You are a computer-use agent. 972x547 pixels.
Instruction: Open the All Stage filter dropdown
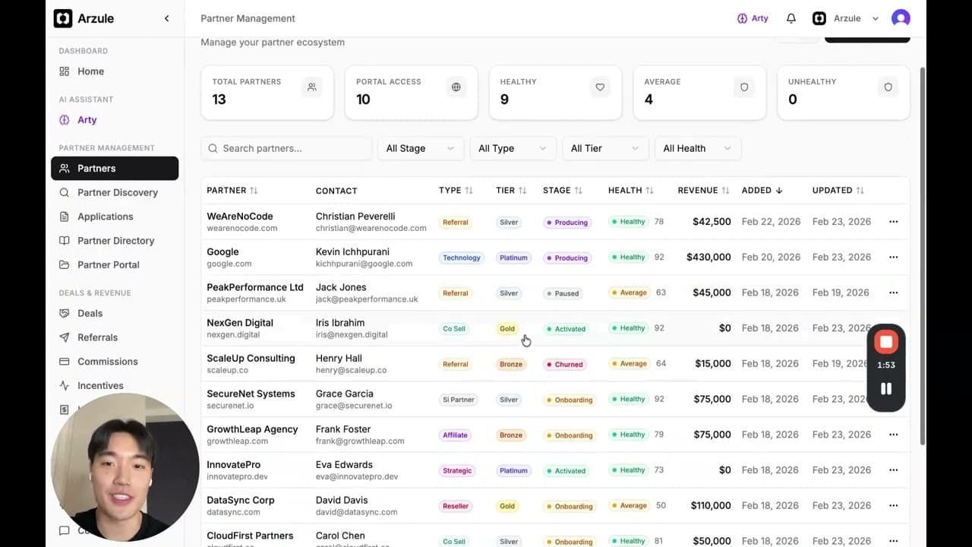[420, 148]
